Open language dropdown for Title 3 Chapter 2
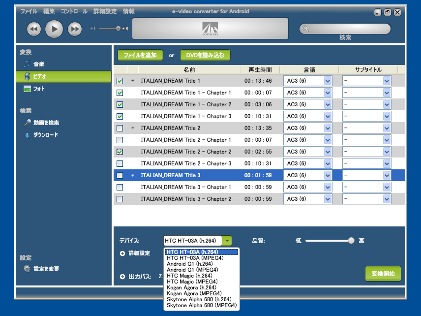421x316 pixels. click(328, 199)
